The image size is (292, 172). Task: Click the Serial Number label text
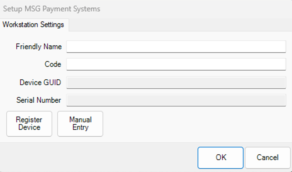tap(39, 100)
